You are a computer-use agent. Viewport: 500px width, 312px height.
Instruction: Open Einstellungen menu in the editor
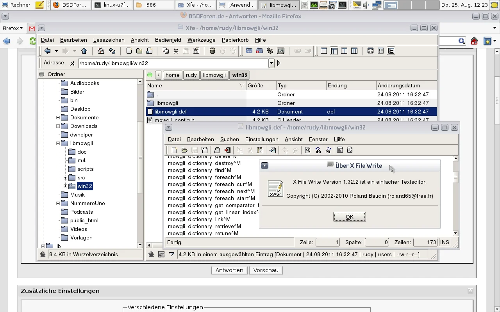(x=262, y=139)
